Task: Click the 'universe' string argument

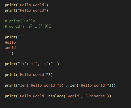Action: 96,96
